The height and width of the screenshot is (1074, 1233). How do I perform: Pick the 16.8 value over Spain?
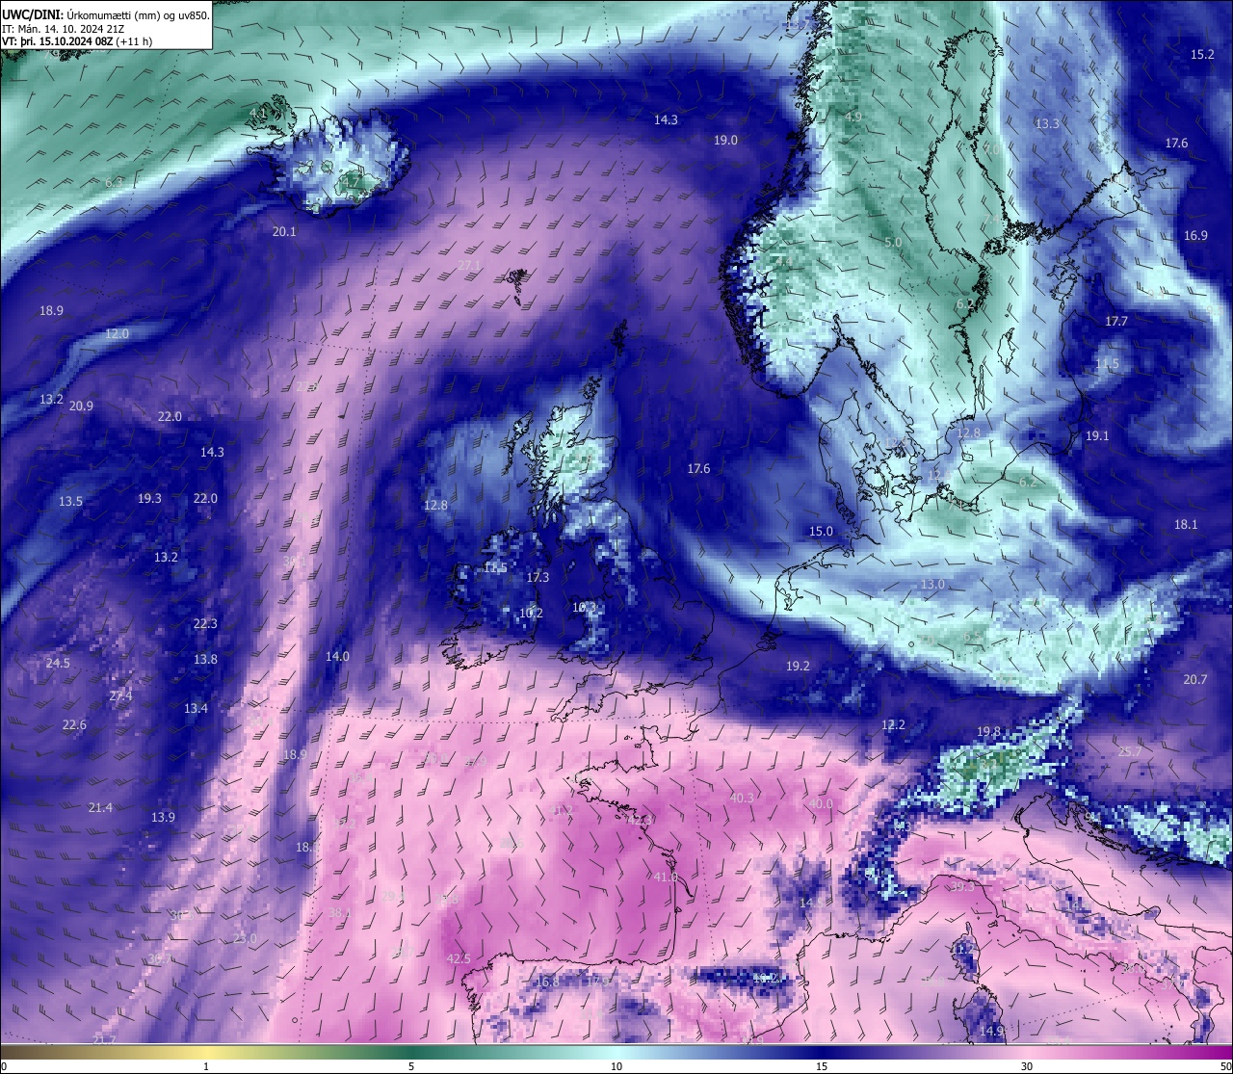[x=547, y=982]
